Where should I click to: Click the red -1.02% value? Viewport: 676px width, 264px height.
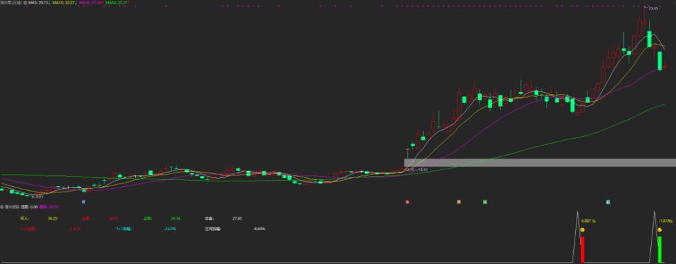coord(74,229)
